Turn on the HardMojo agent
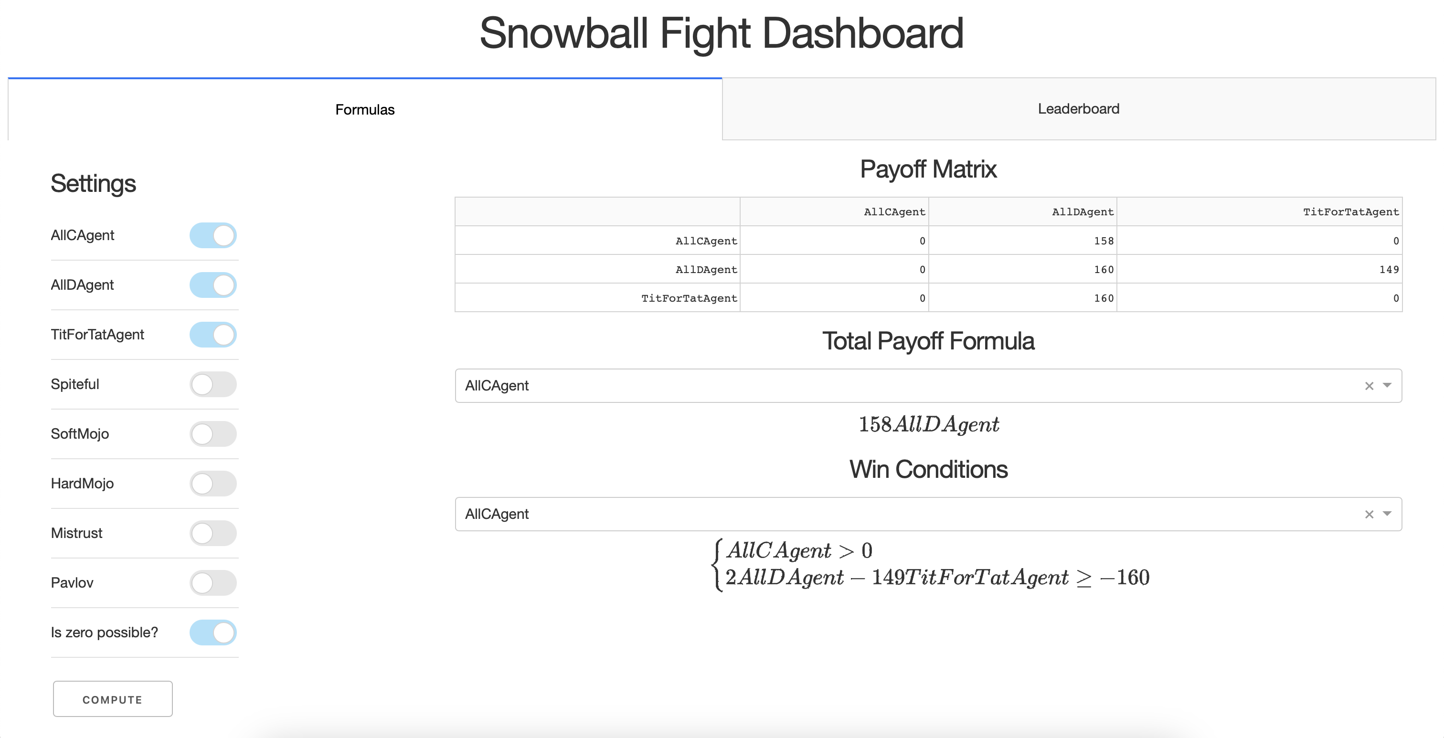Viewport: 1444px width, 738px height. 213,484
